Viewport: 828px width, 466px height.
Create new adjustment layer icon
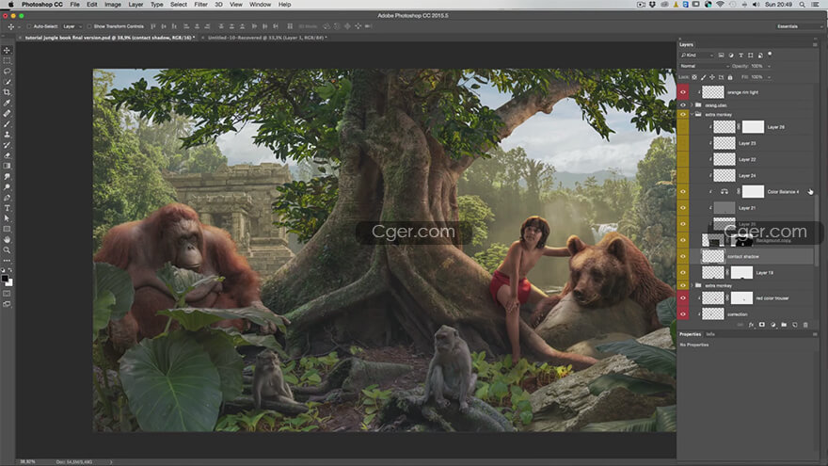pos(773,325)
